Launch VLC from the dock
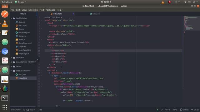The height and width of the screenshot is (112, 200). point(5,23)
